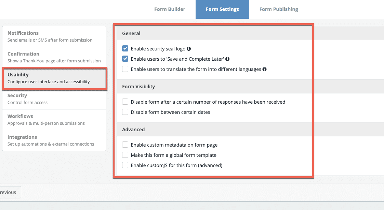Tick Disable form between certain dates
This screenshot has height=210, width=384.
(x=125, y=112)
